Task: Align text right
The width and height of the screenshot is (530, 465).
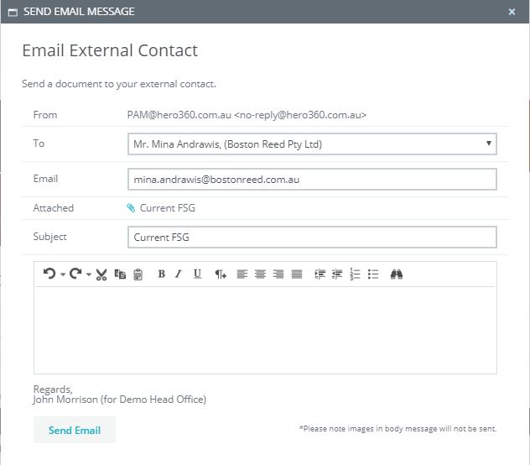Action: coord(278,274)
